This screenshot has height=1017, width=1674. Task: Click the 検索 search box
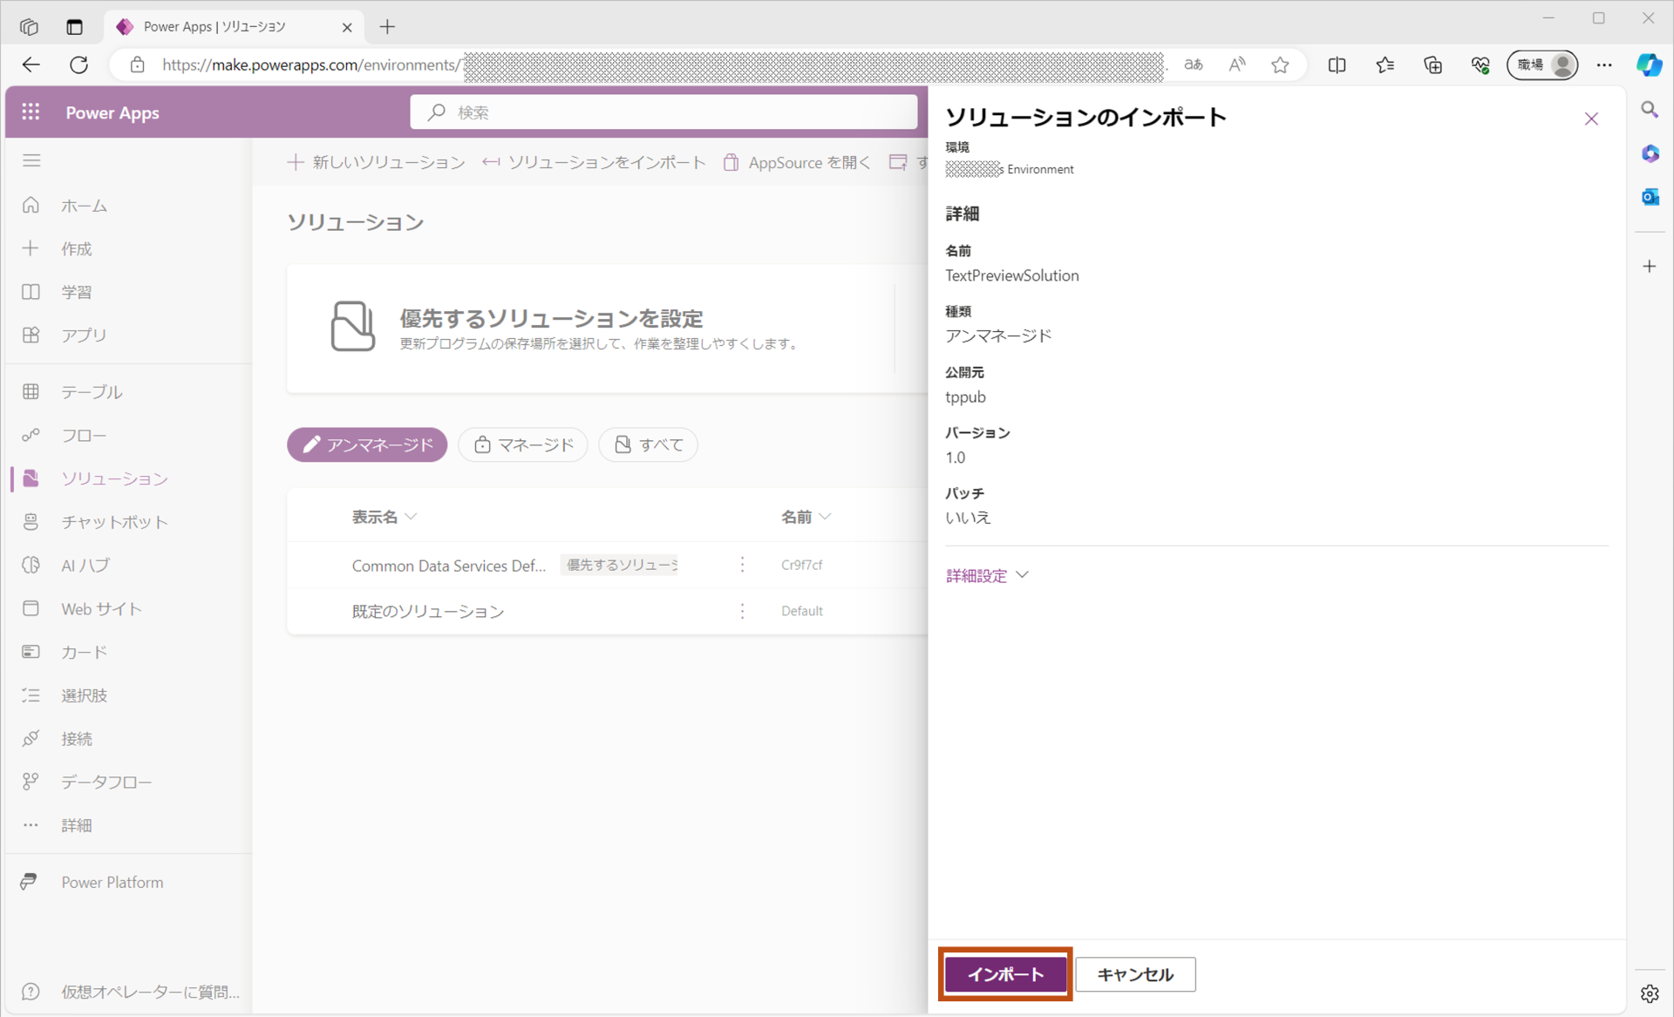[x=663, y=112]
